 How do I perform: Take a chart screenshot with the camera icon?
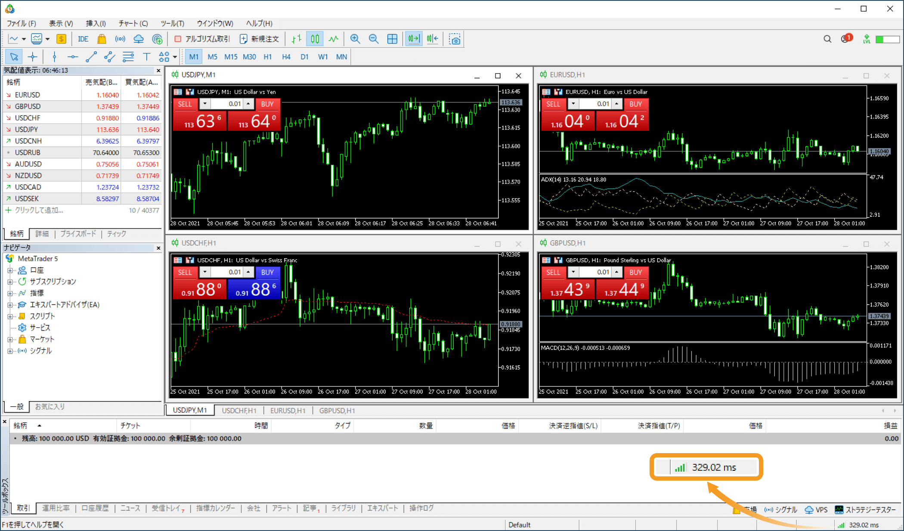coord(455,39)
